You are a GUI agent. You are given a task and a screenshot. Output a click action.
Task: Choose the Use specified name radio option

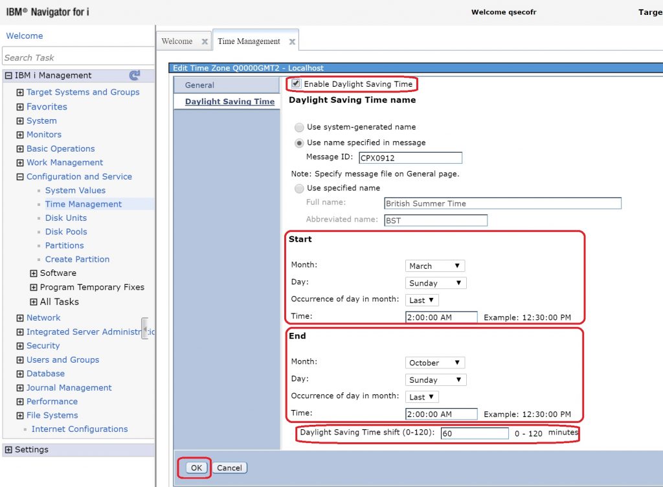[x=299, y=188]
